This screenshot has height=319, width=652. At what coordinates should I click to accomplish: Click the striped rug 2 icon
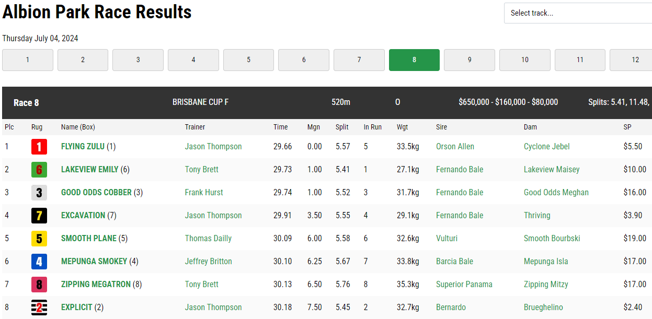(39, 308)
